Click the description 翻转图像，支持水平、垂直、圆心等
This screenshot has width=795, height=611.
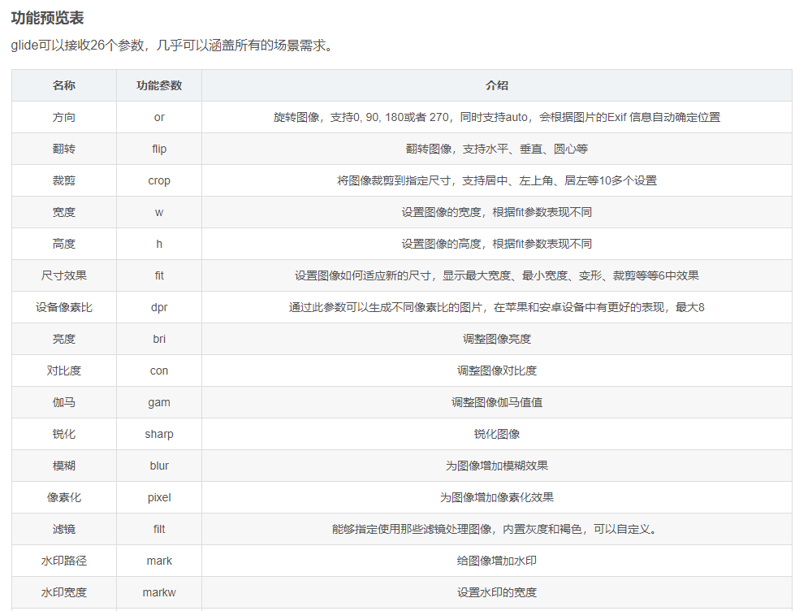pyautogui.click(x=497, y=149)
